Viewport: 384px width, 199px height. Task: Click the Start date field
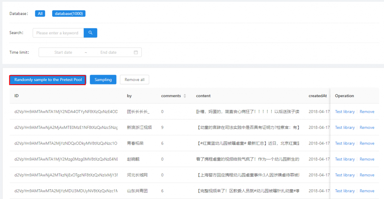[x=63, y=52]
